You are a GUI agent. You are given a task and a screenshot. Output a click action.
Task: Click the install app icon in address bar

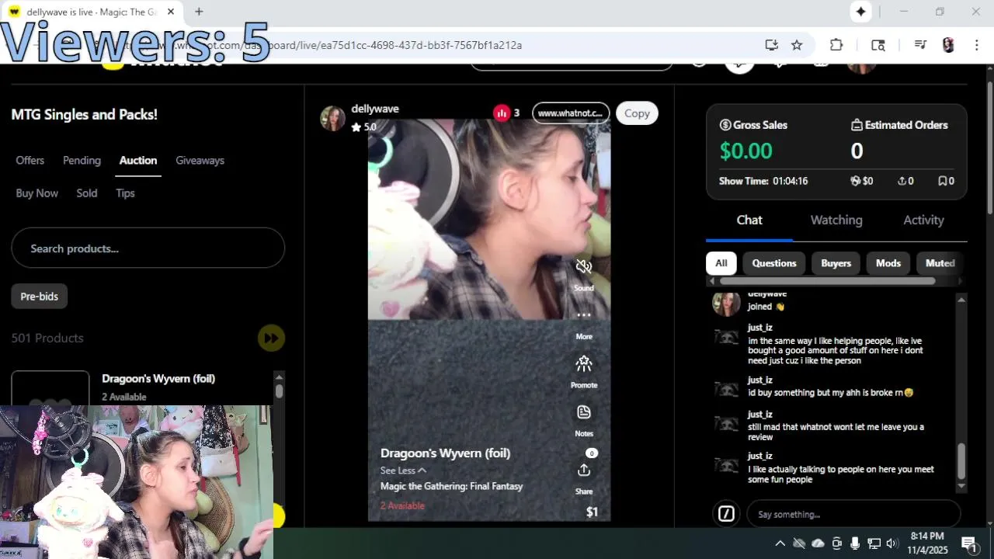point(771,45)
